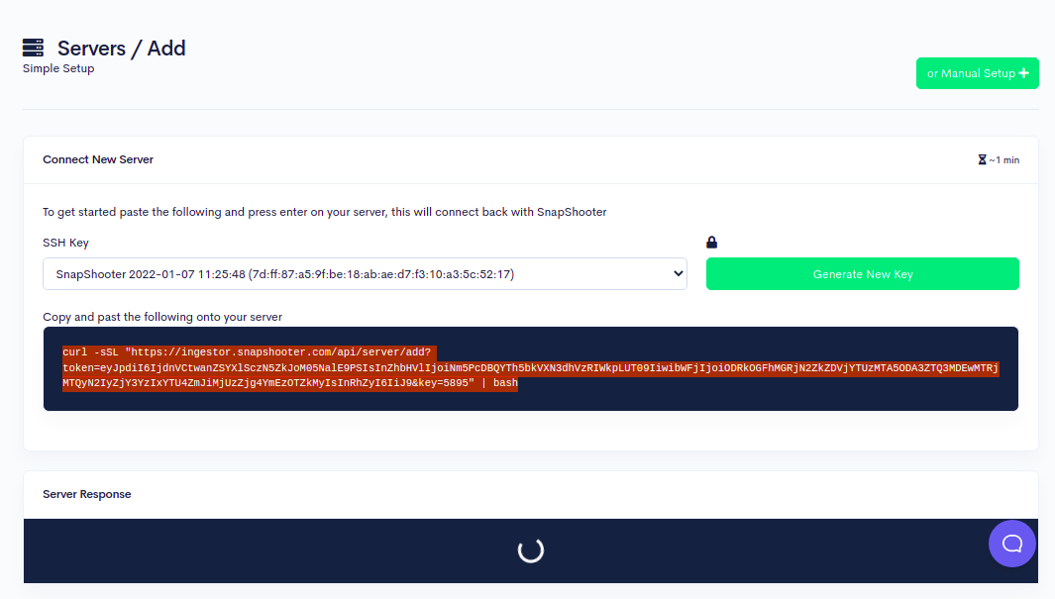The image size is (1055, 599).
Task: Click the 'Server Response' heading
Action: pyautogui.click(x=87, y=494)
